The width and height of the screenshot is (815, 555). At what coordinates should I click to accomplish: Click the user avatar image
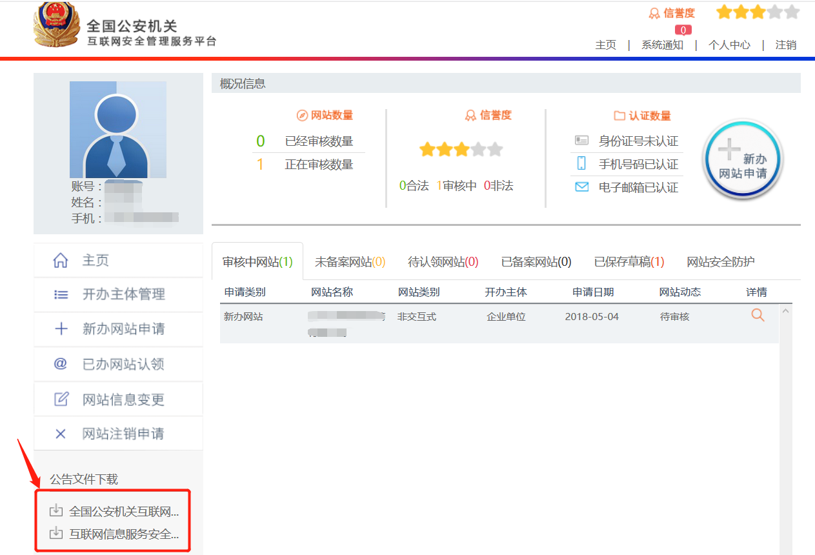point(118,130)
